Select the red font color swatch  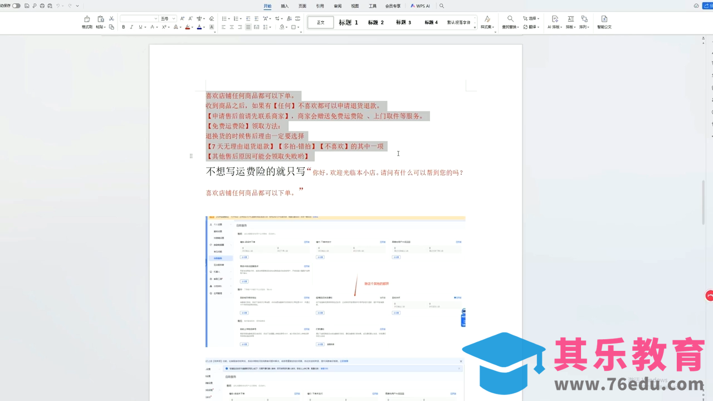click(x=187, y=27)
